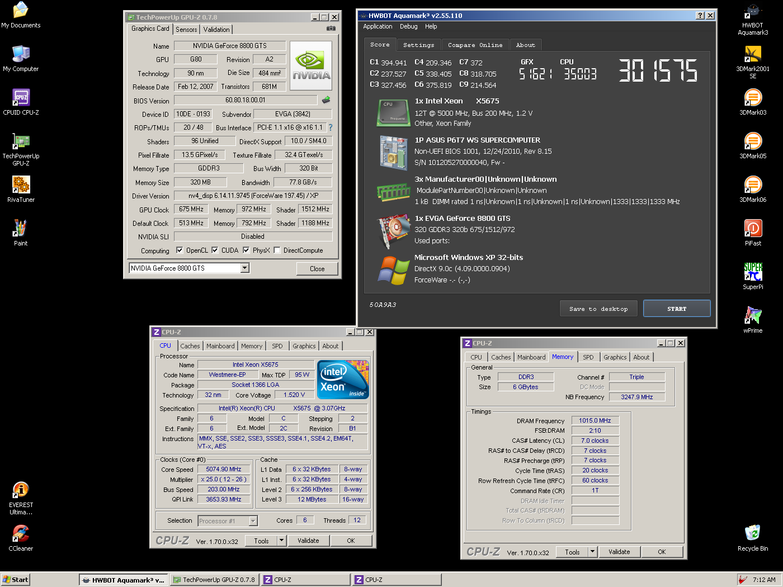Switch to HWBOT Aquamark taskbar button
This screenshot has height=587, width=783.
[x=123, y=580]
